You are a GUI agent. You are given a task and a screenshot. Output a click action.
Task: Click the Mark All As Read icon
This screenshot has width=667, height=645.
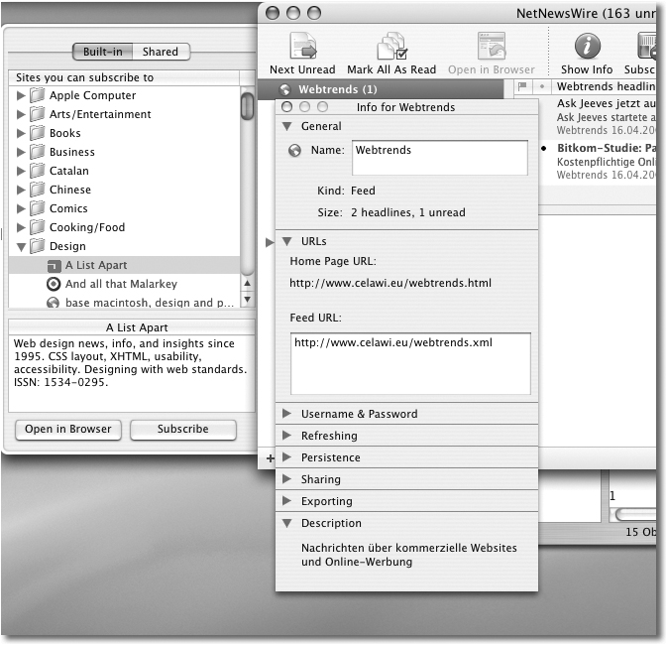point(391,46)
